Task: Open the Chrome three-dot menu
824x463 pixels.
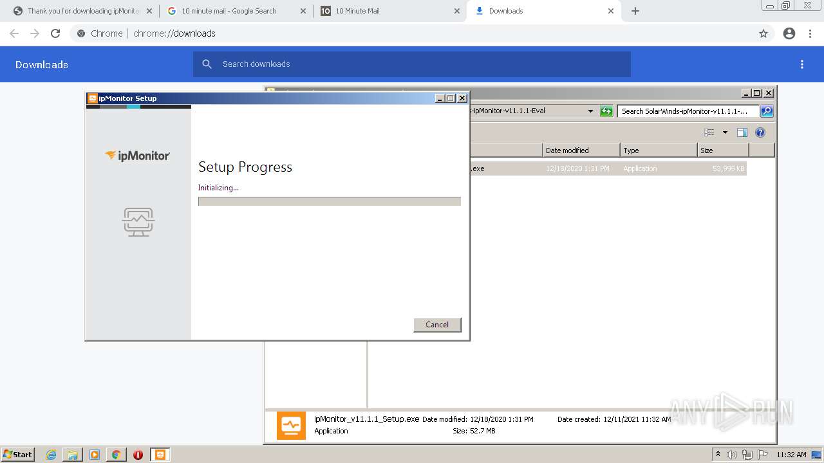Action: click(x=810, y=33)
